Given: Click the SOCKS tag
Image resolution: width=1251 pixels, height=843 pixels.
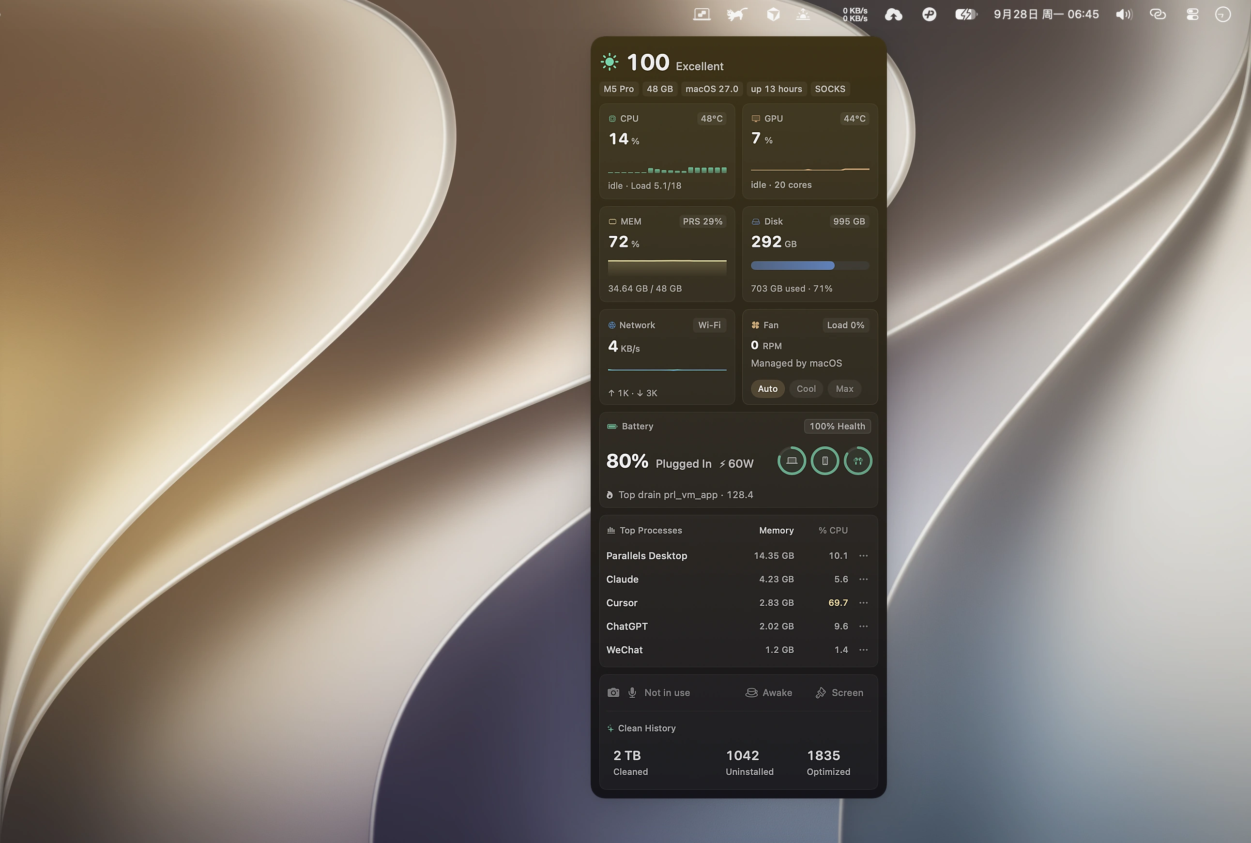Looking at the screenshot, I should [x=829, y=89].
